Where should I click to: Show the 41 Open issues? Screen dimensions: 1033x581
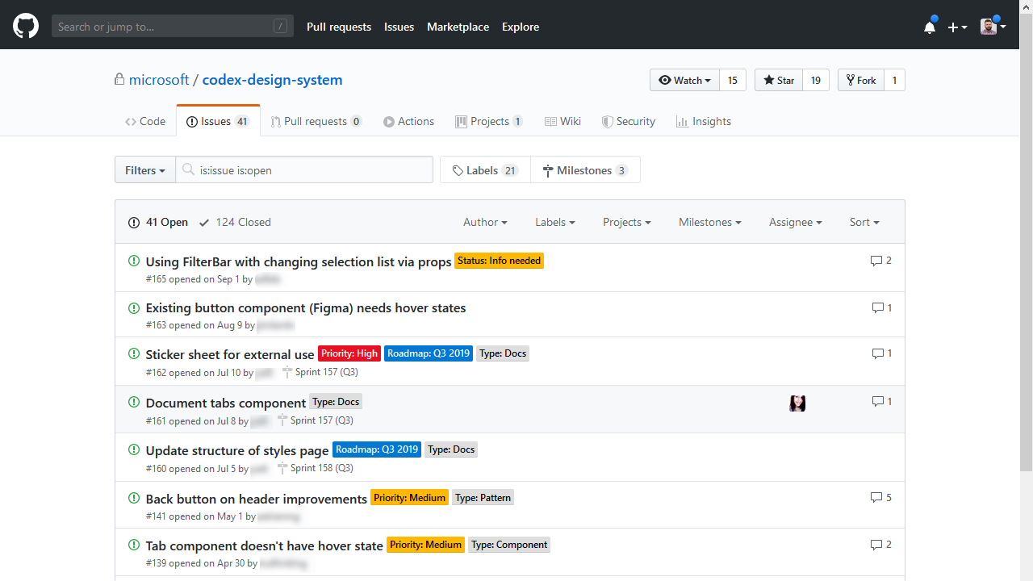point(158,222)
